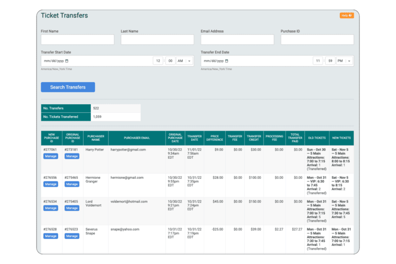
Task: Click into the Email Address field
Action: 237,40
